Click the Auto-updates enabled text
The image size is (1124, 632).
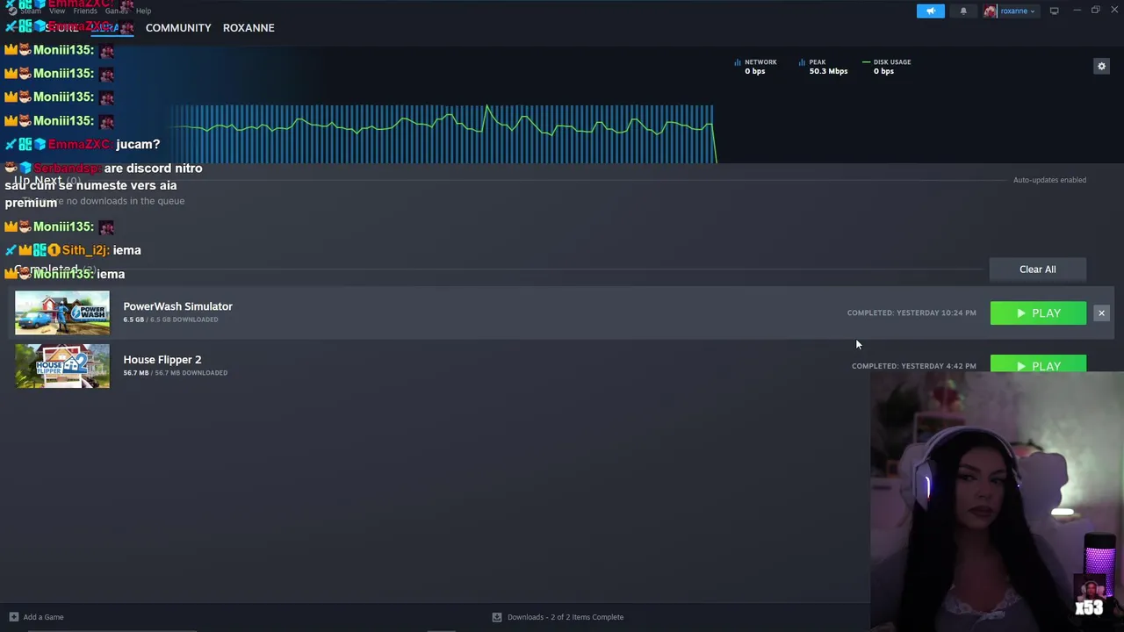pos(1049,180)
